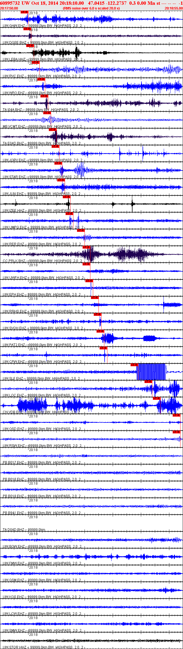Click the TA.D04D BHZ empty trace label
The height and width of the screenshot is (649, 183).
(x=14, y=530)
